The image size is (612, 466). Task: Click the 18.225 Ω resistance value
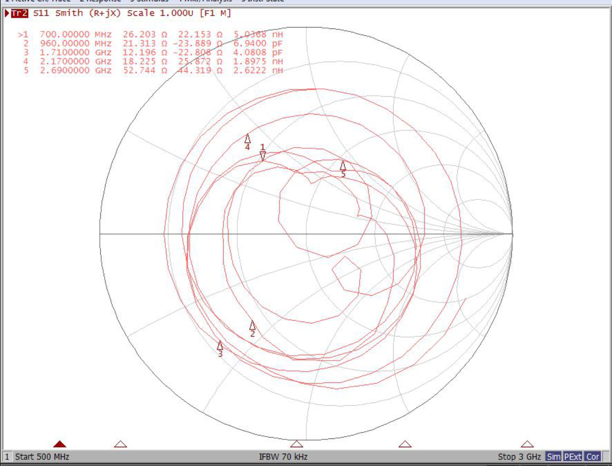coord(145,61)
